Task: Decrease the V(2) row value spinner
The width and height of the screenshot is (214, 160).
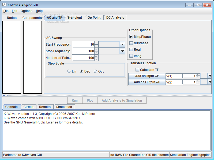Action: [x=198, y=83]
